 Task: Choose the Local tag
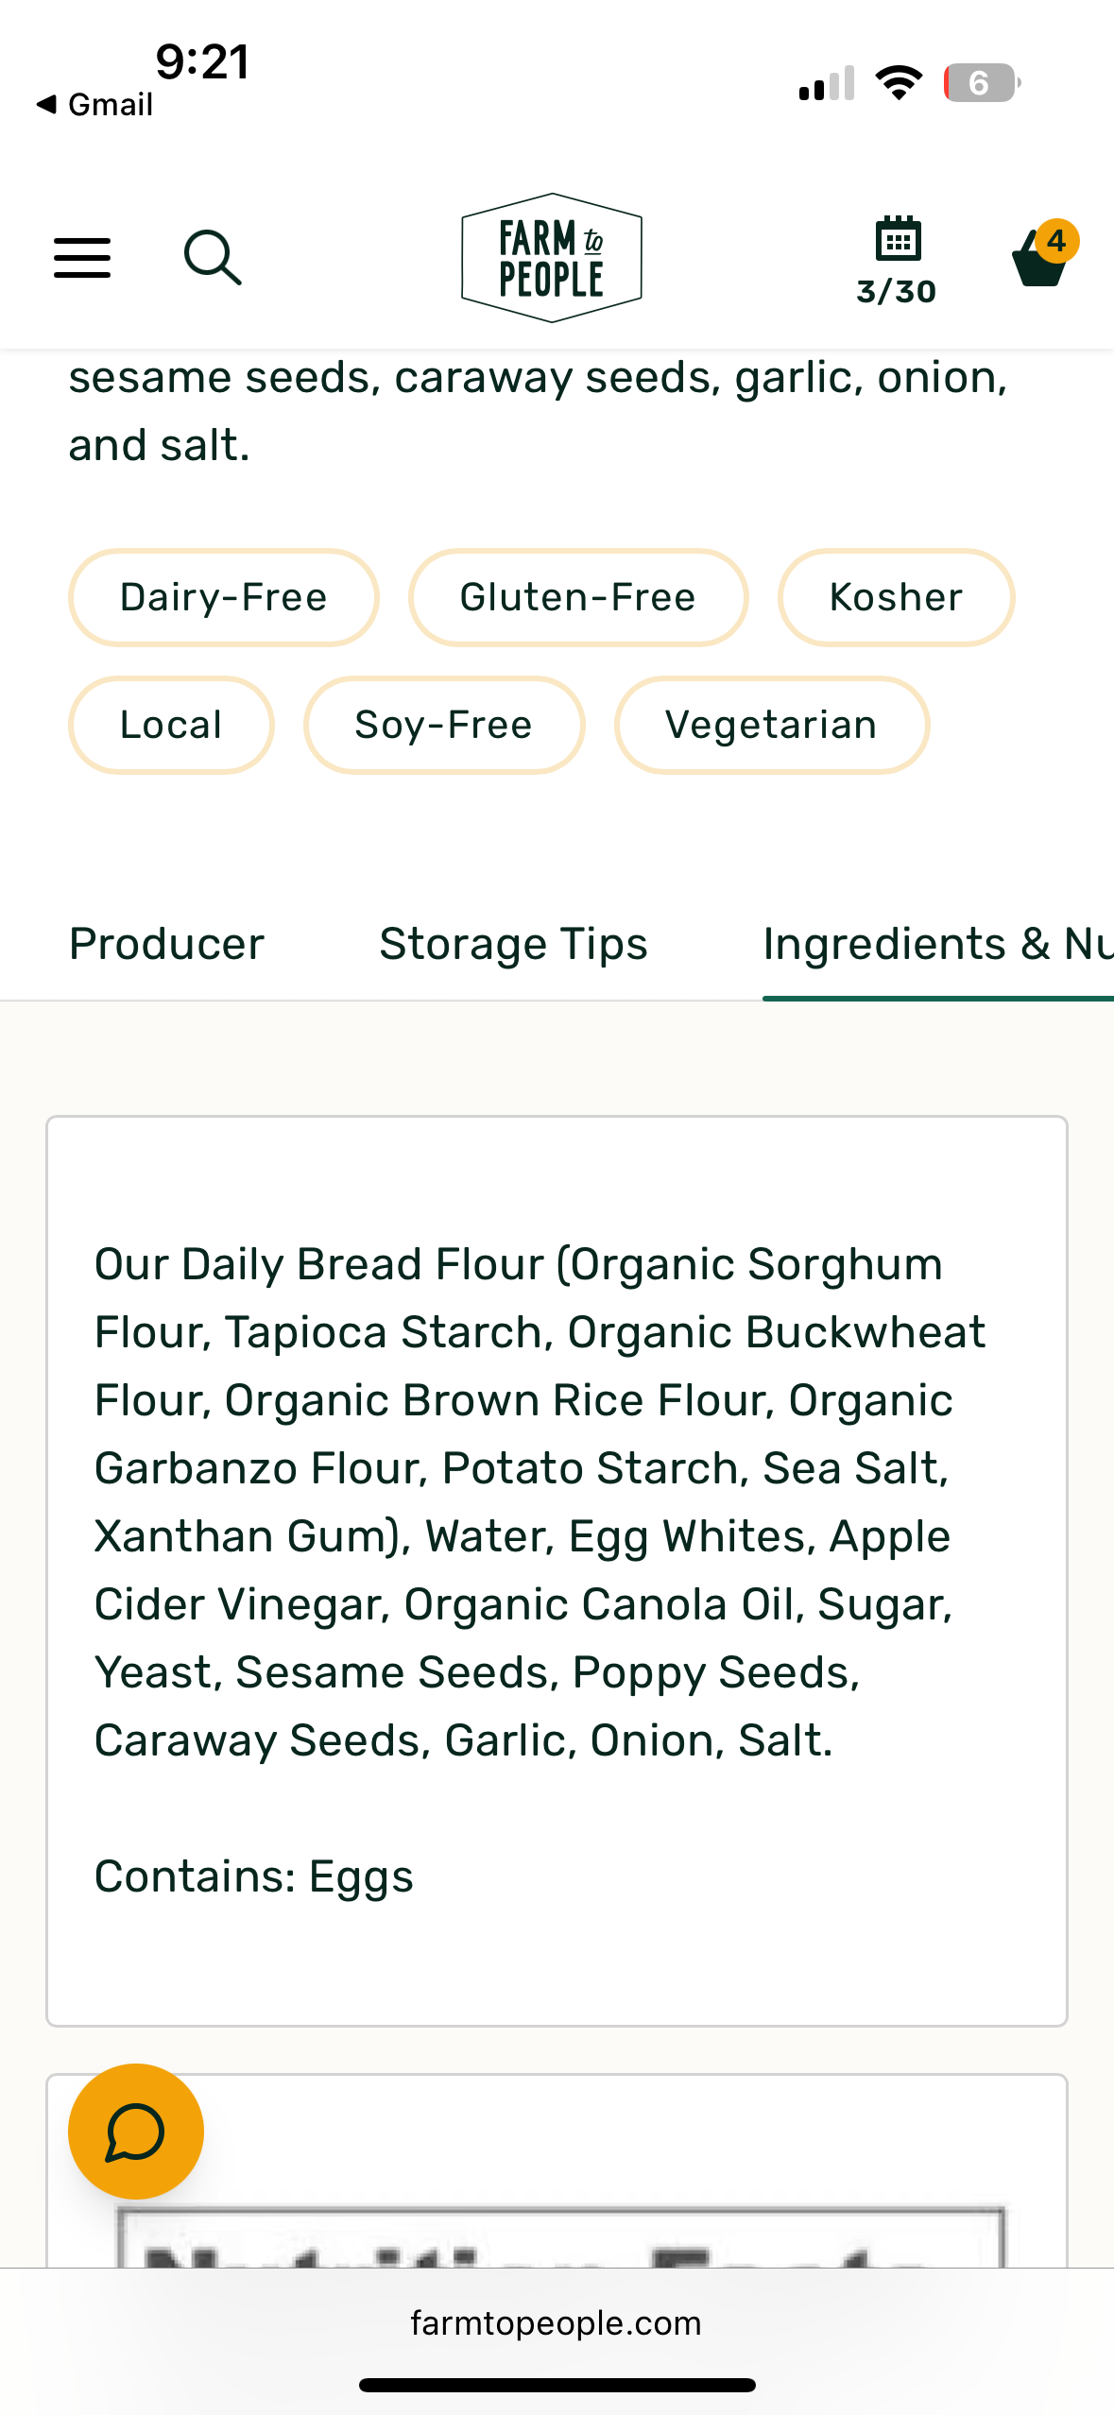point(171,725)
